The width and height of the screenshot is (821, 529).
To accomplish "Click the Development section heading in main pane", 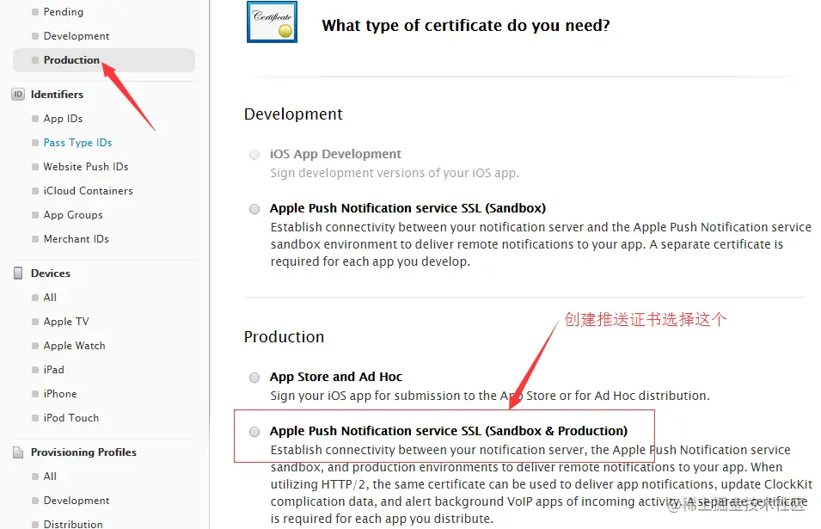I will (x=293, y=114).
